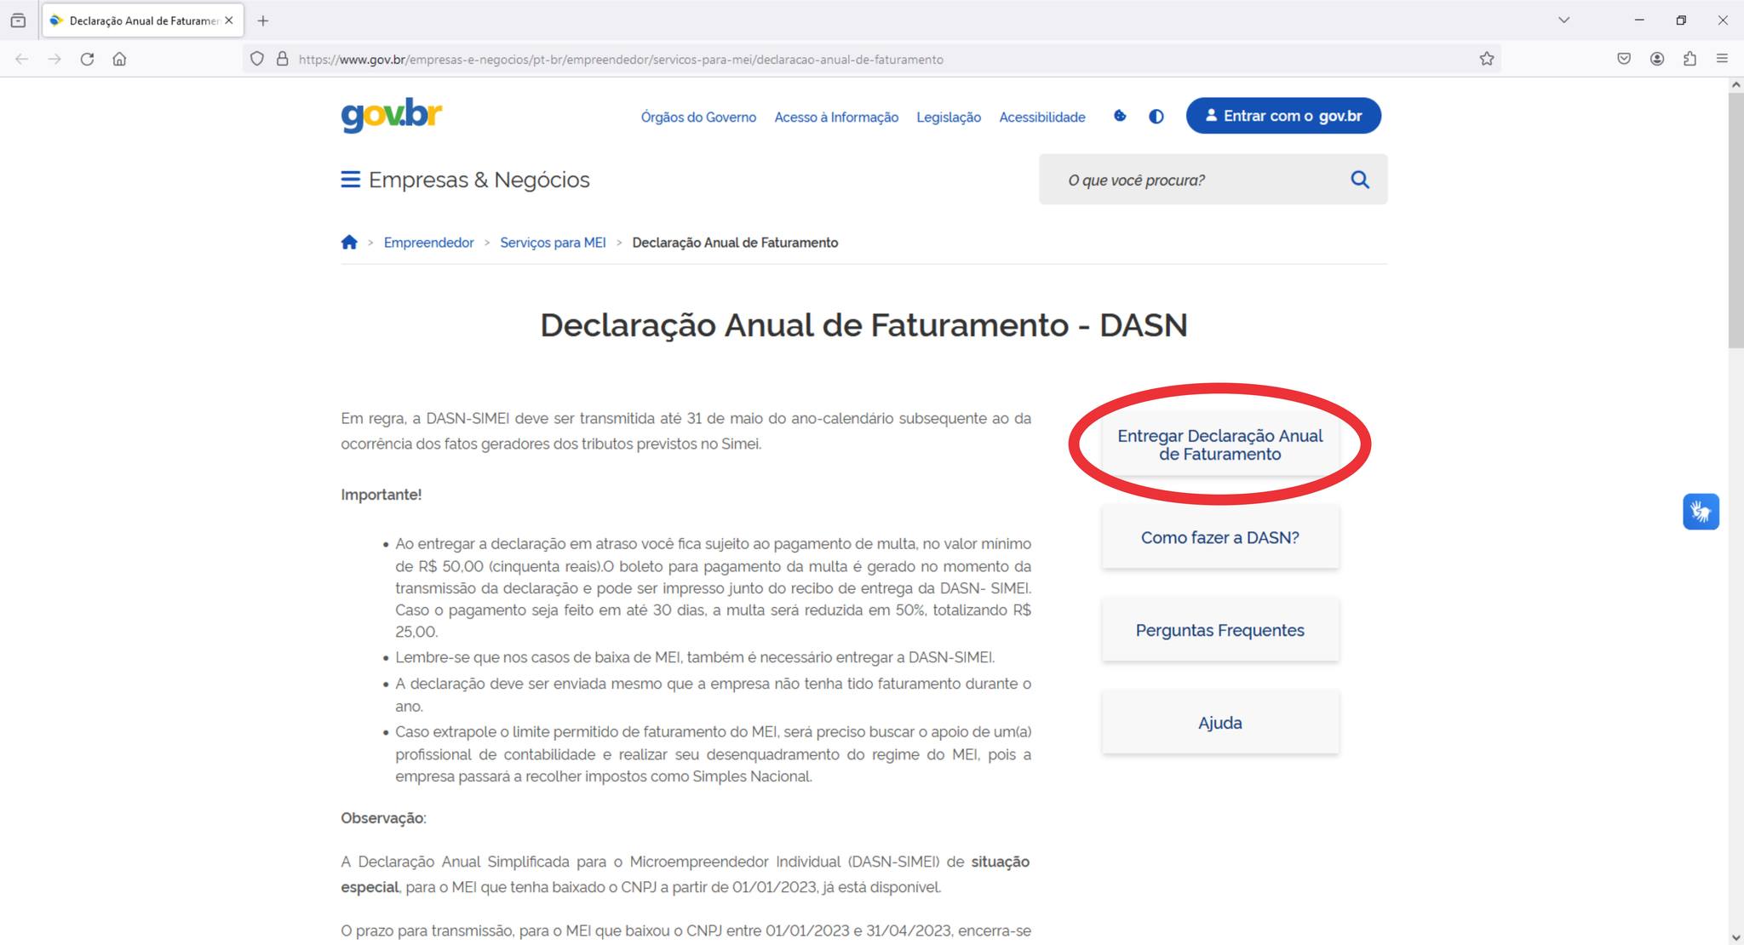Click Entrar com o gov.br button
Viewport: 1744px width, 945px height.
1283,116
